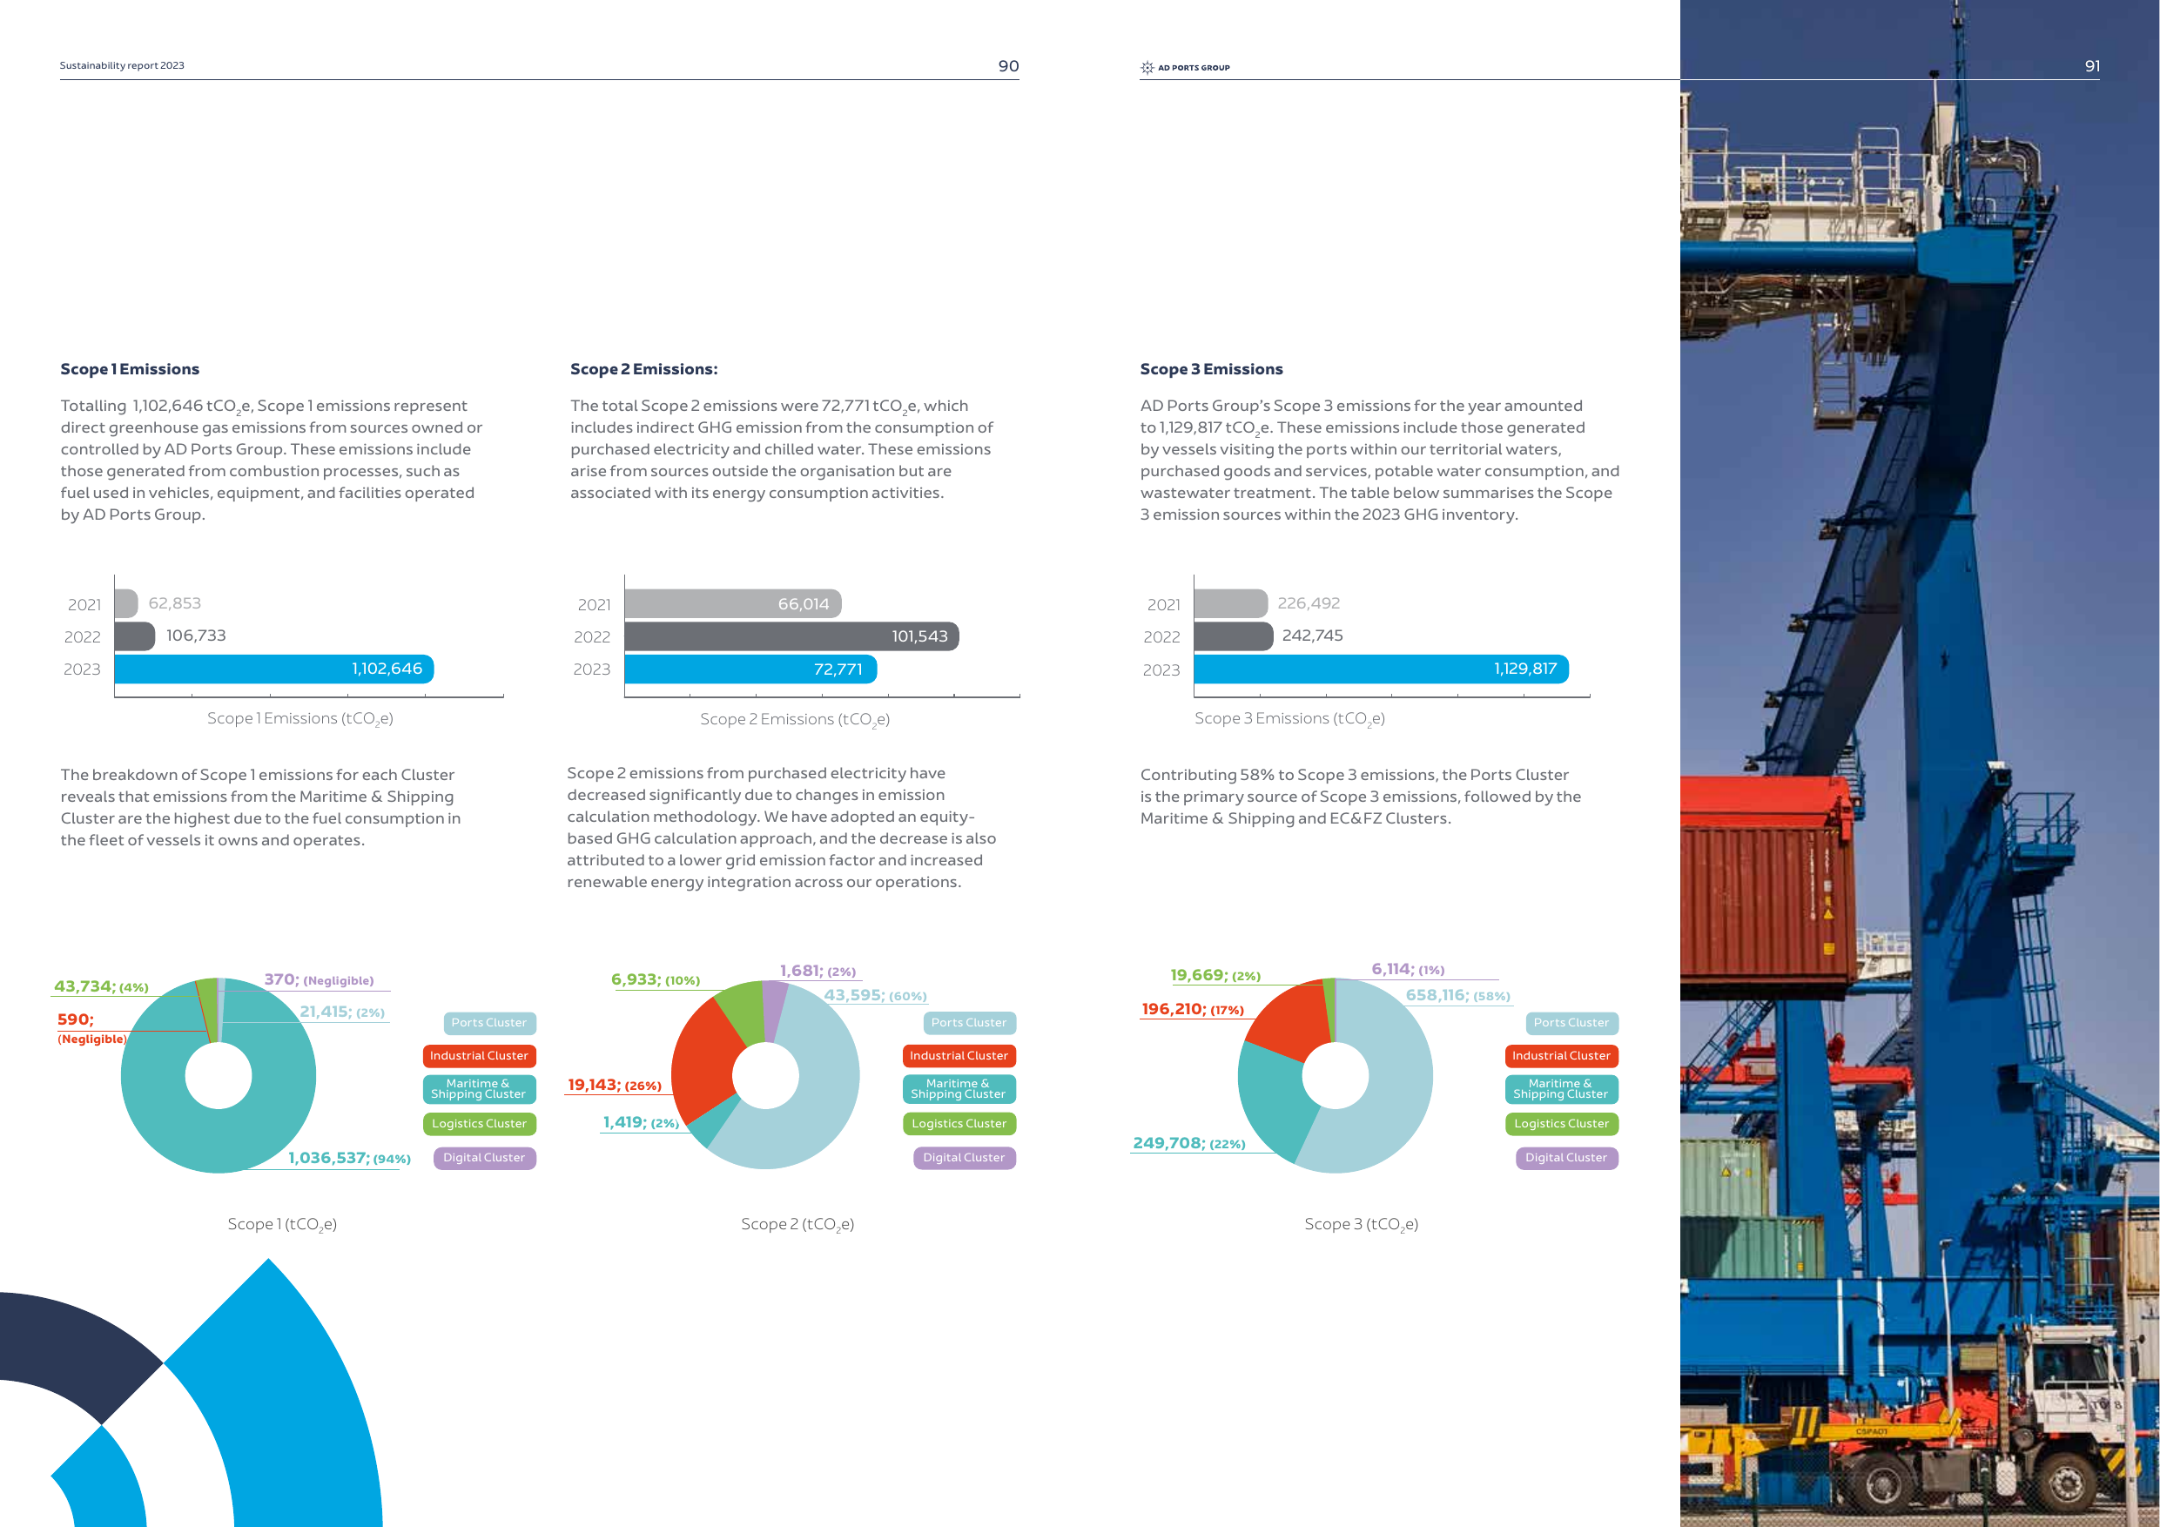Click the Sustainability report 2023 header text
The image size is (2160, 1527).
(x=122, y=66)
